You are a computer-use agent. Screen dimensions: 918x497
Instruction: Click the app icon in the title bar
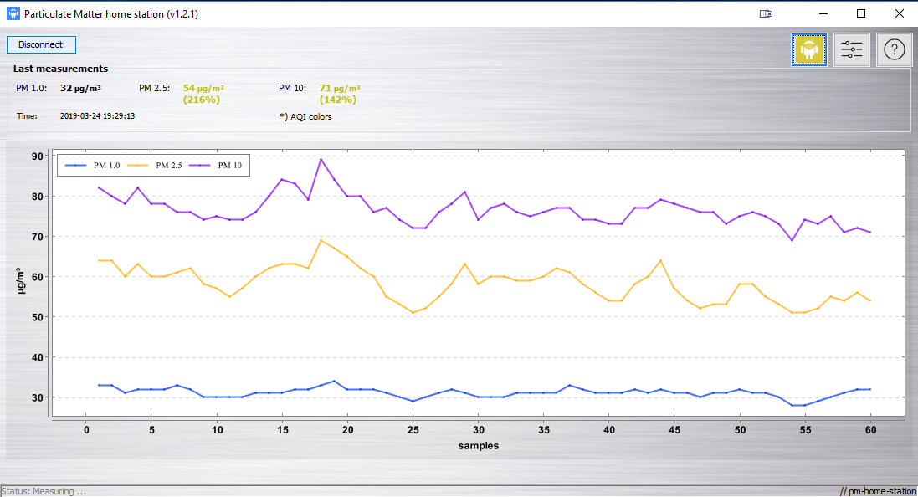coord(13,14)
